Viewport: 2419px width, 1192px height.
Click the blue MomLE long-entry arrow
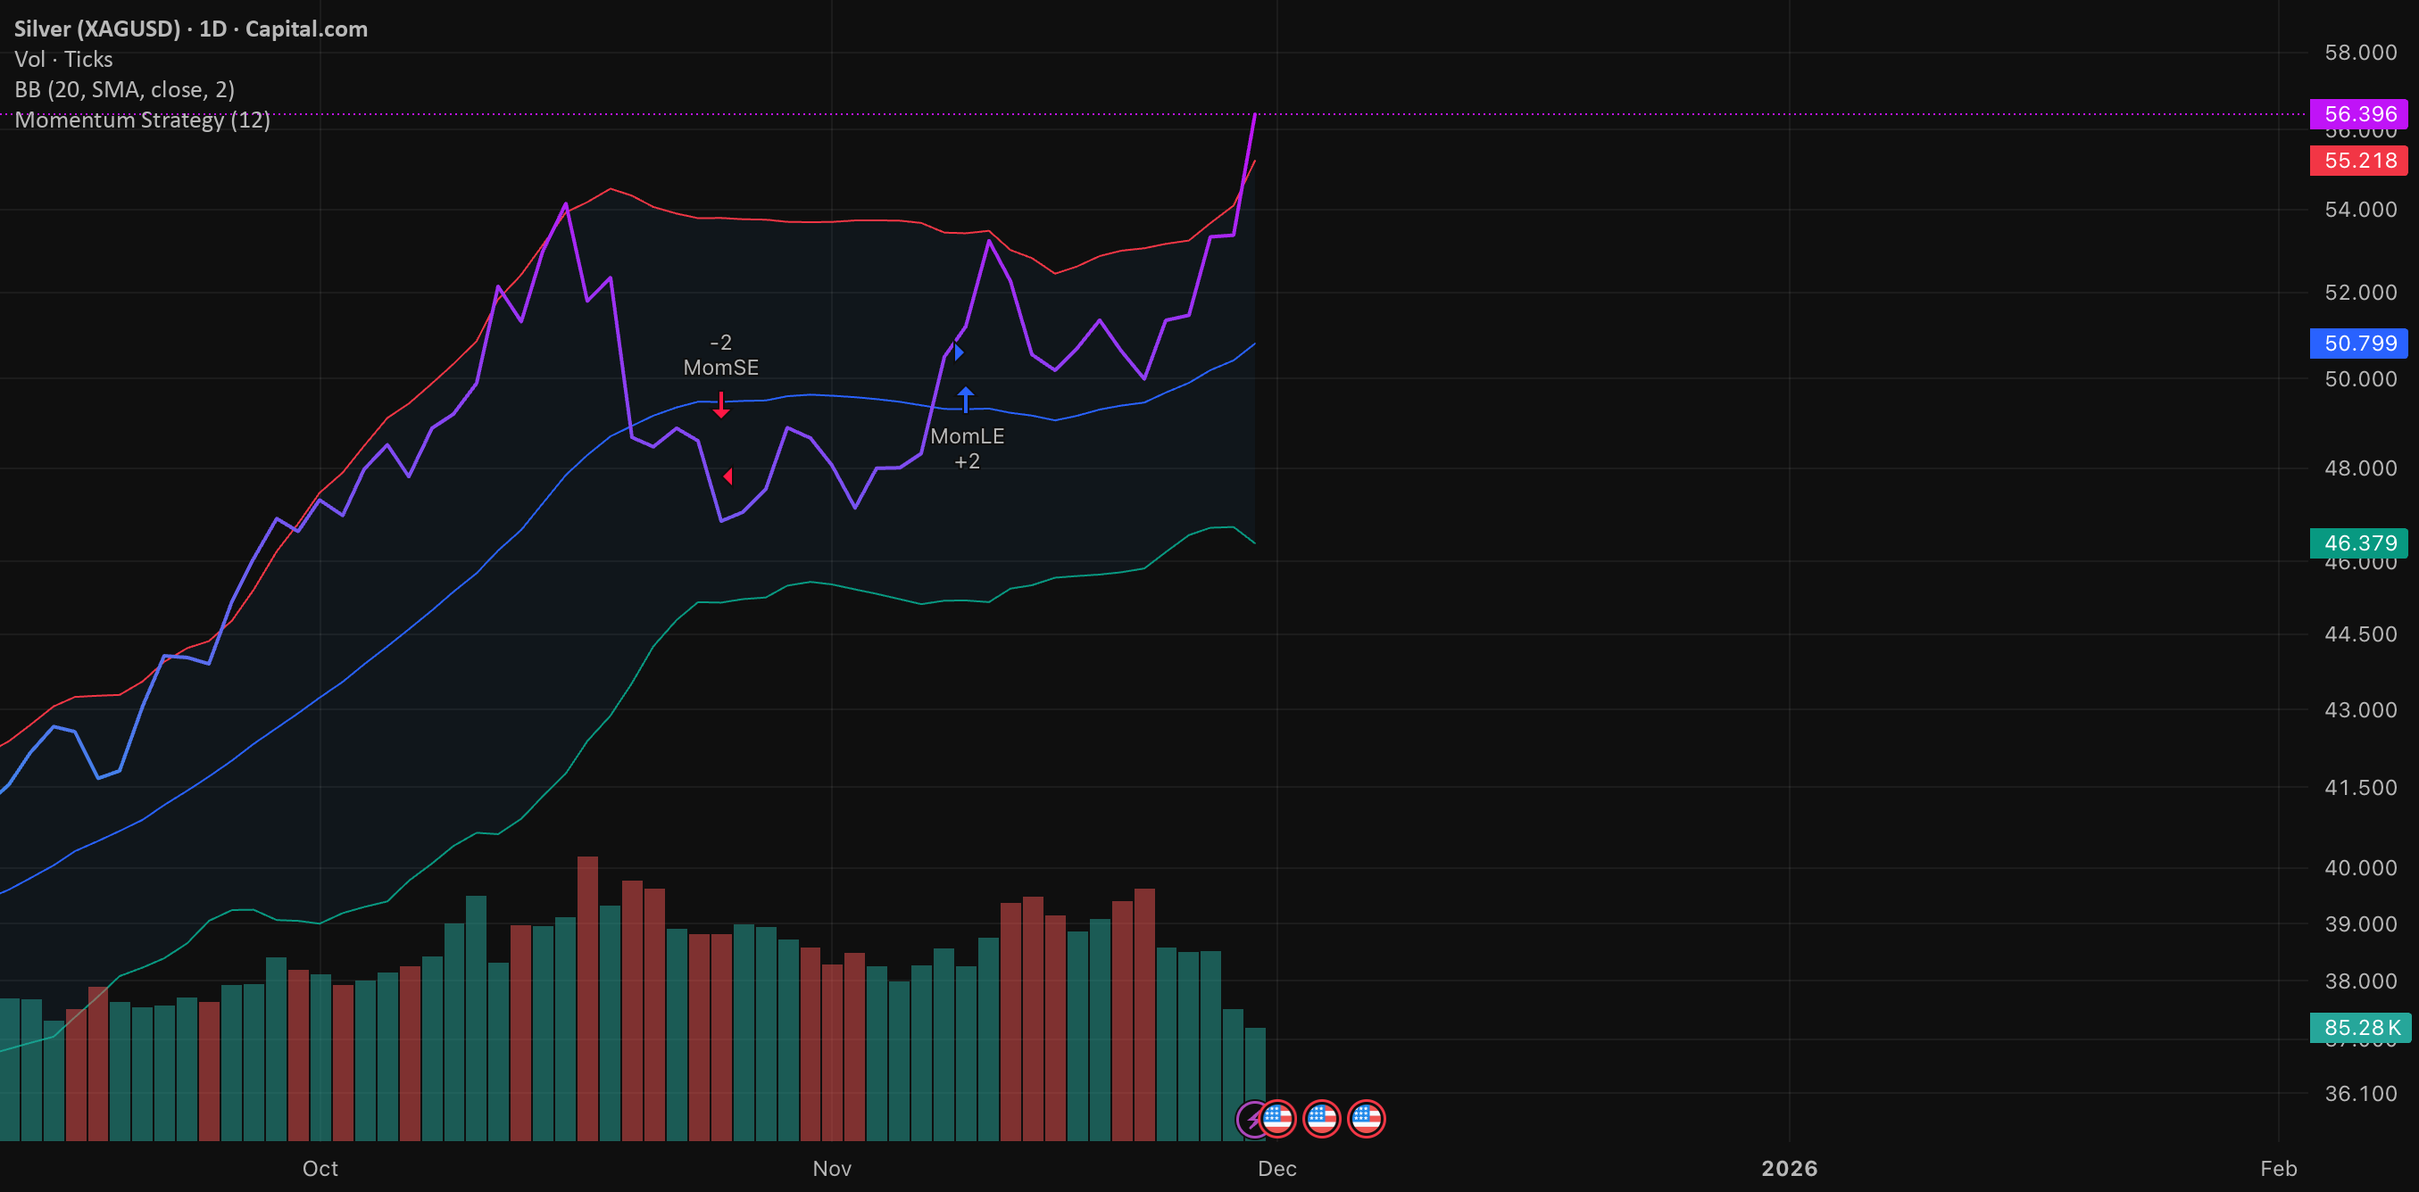coord(965,400)
